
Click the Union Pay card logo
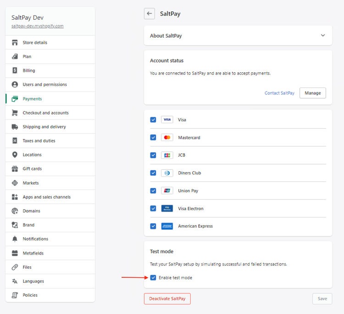pyautogui.click(x=167, y=190)
